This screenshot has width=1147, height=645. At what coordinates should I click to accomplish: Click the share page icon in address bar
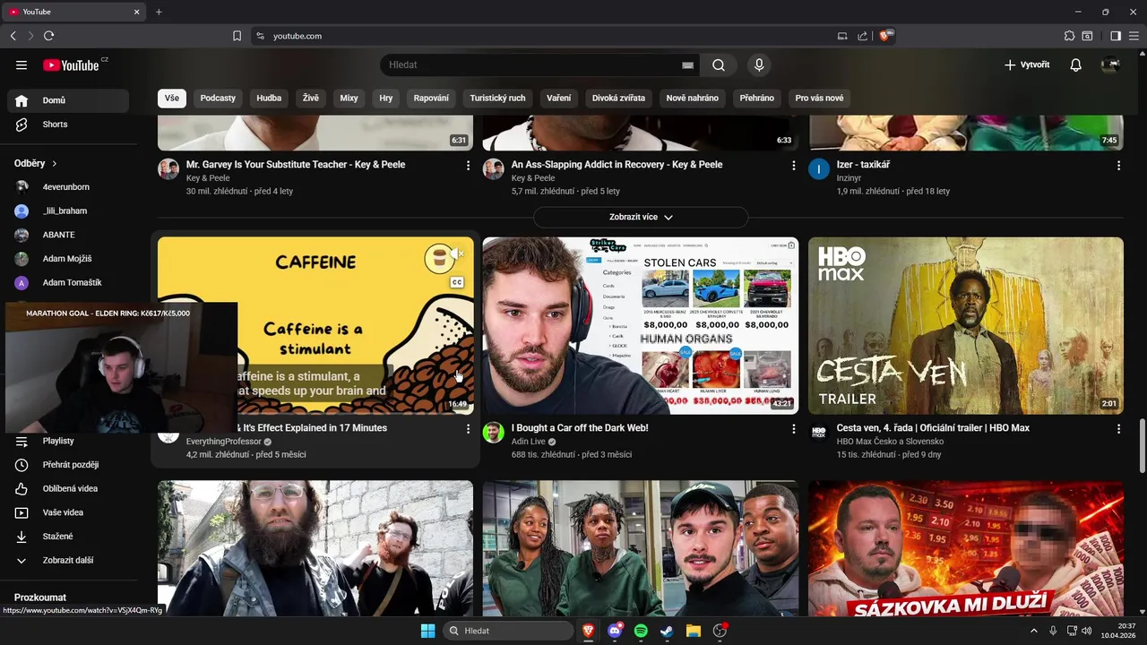click(862, 36)
